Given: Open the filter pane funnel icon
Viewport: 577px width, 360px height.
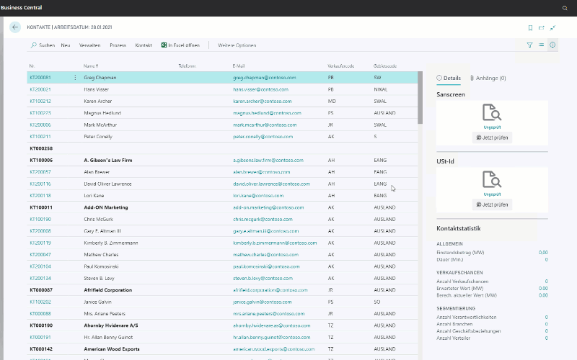Looking at the screenshot, I should tap(529, 45).
